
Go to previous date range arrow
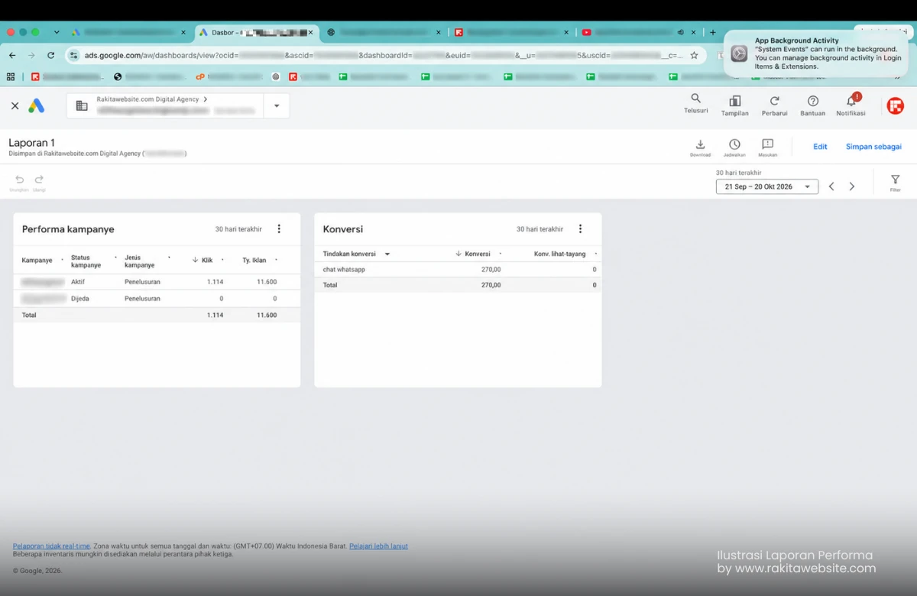832,186
